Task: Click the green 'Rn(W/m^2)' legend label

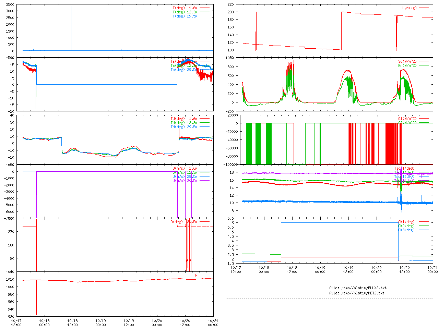Action: tap(407, 65)
